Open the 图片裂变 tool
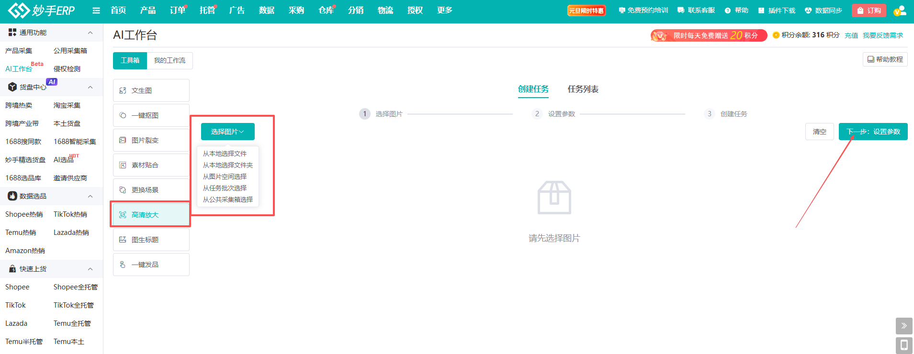Image resolution: width=914 pixels, height=354 pixels. click(151, 140)
